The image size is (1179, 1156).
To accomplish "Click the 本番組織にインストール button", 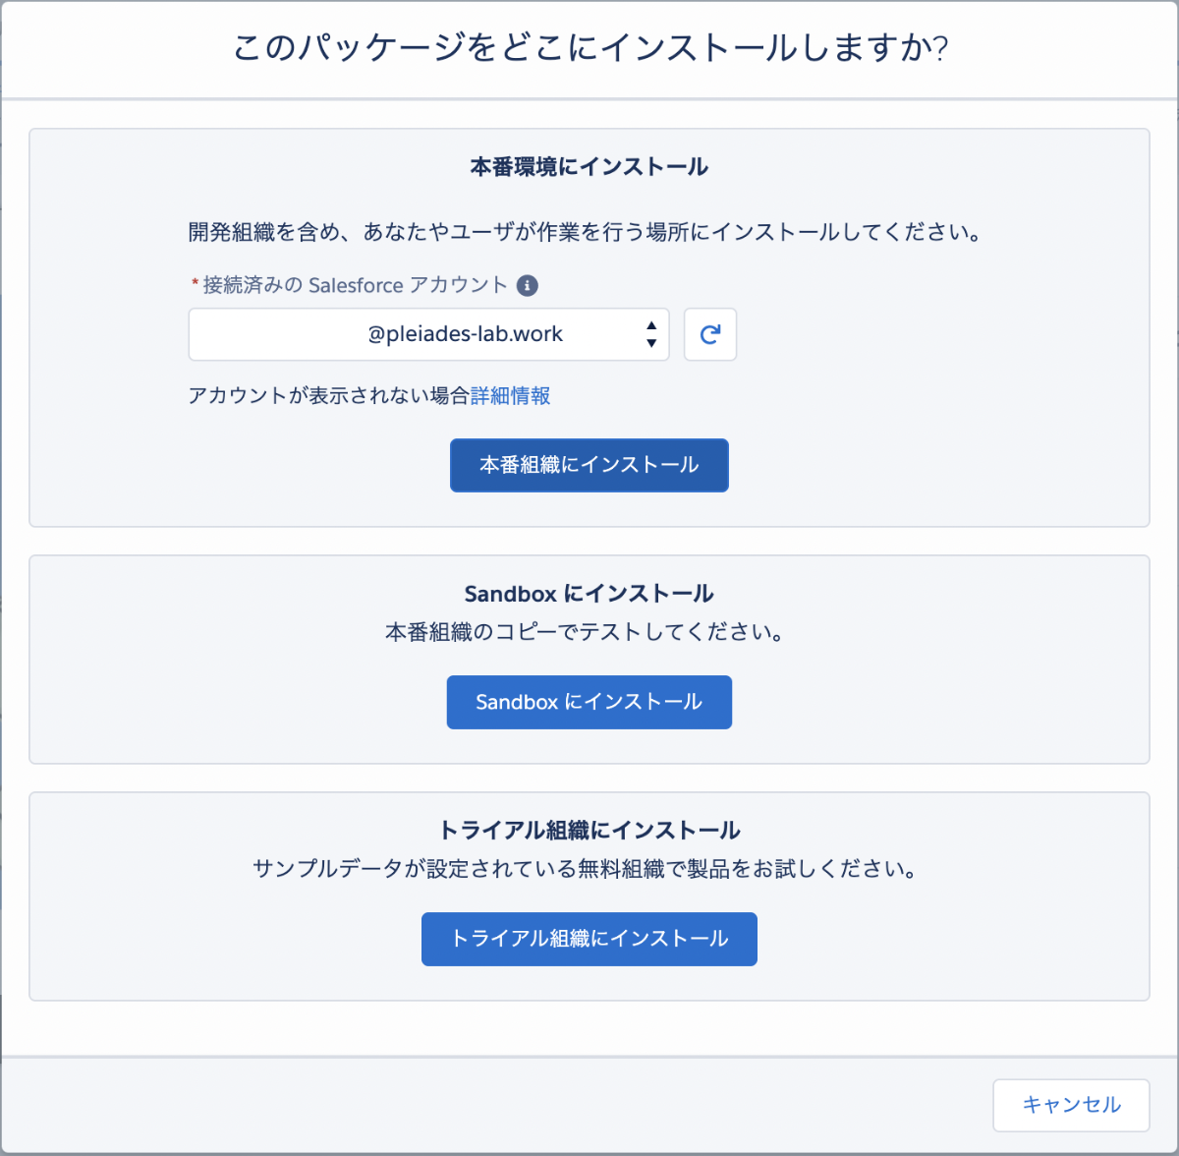I will coord(589,465).
